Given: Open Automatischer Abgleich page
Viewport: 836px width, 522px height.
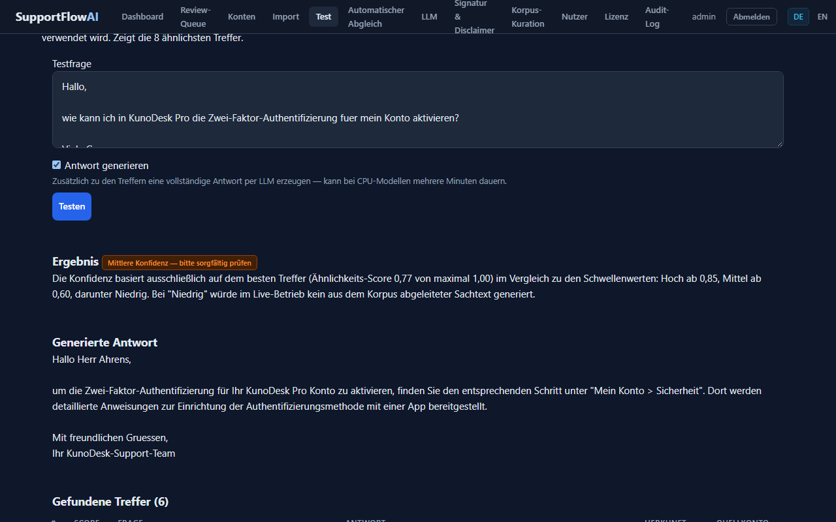Looking at the screenshot, I should coord(376,17).
